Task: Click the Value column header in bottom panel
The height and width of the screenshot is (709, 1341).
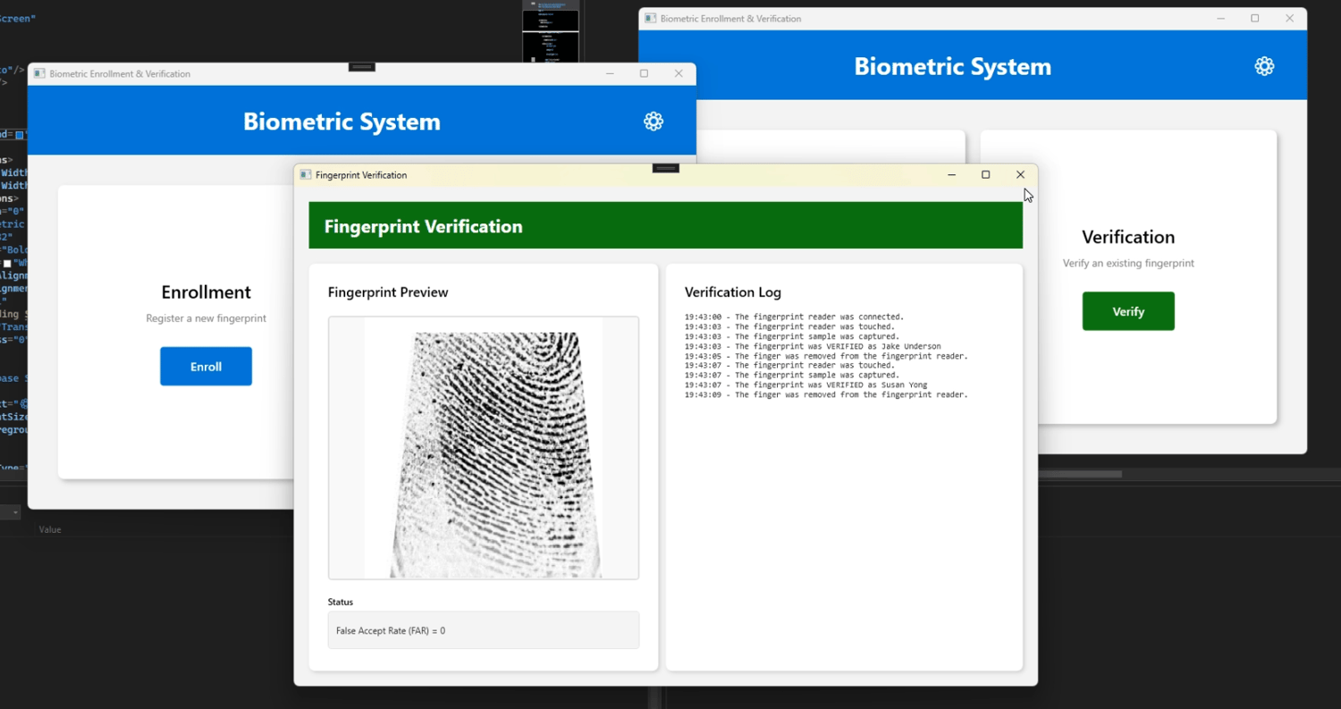Action: coord(50,529)
